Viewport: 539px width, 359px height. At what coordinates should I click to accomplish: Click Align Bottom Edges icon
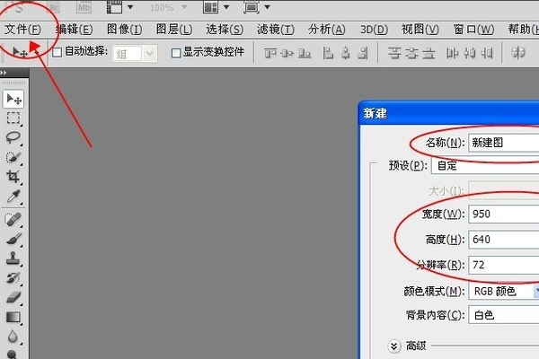click(305, 53)
